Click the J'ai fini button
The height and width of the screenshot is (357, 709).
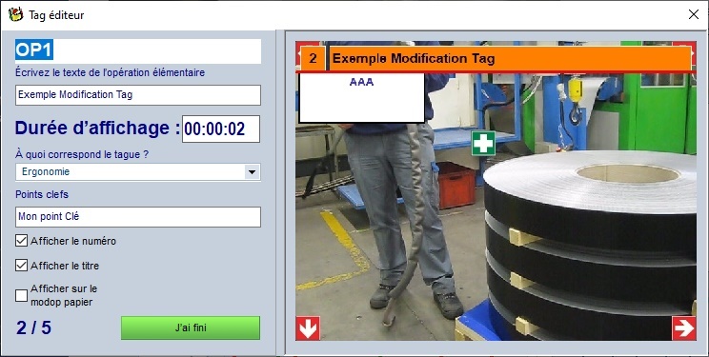(191, 328)
